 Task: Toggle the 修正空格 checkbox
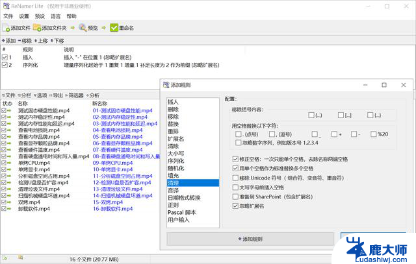click(235, 159)
